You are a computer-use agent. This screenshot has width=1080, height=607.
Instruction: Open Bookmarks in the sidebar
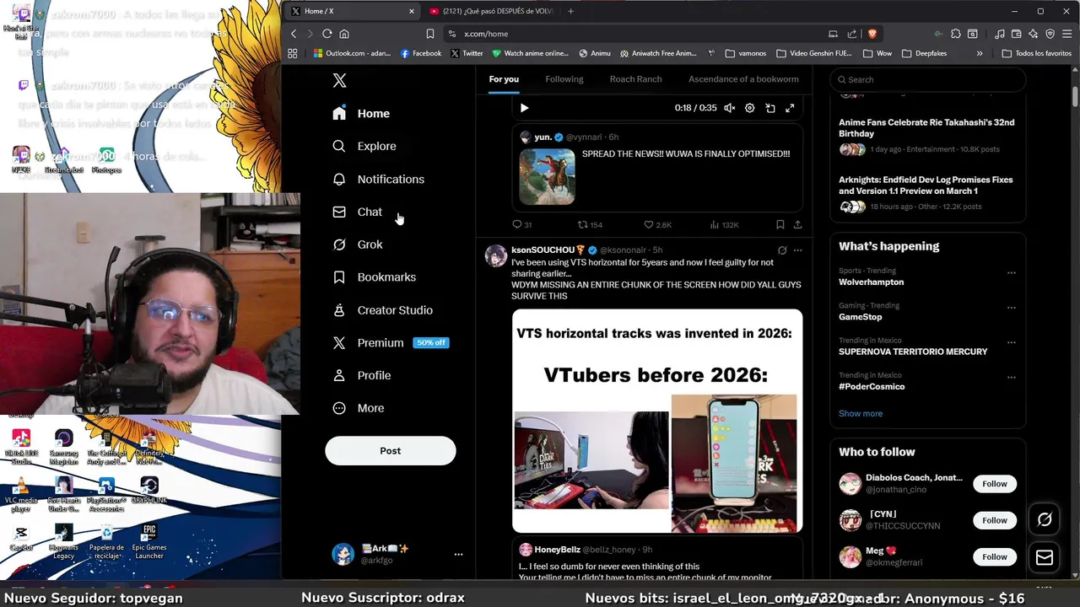point(374,277)
